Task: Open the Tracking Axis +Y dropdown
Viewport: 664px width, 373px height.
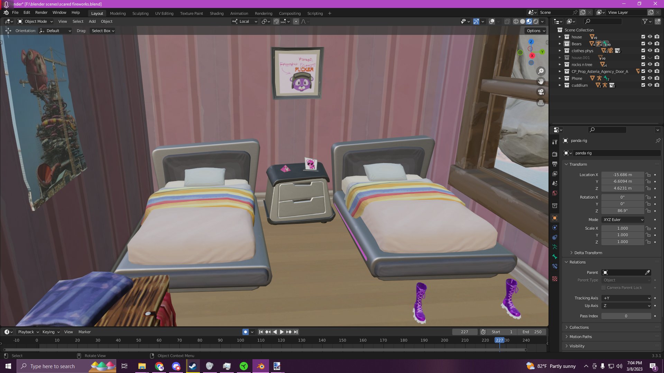Action: coord(627,298)
